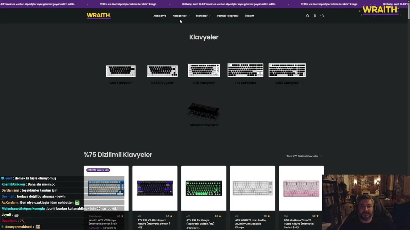Click the "300.00 TL tasarruf edin" discount badge
This screenshot has width=410, height=230.
click(x=98, y=170)
